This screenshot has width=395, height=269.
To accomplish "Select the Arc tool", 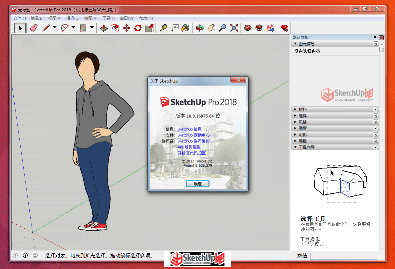I will click(x=65, y=28).
